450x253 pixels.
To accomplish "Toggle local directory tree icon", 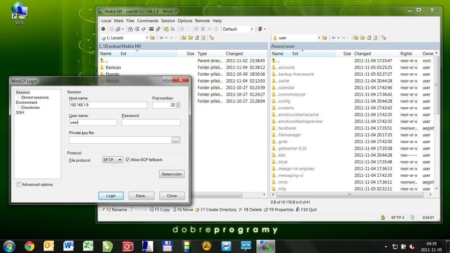I will tap(212, 38).
